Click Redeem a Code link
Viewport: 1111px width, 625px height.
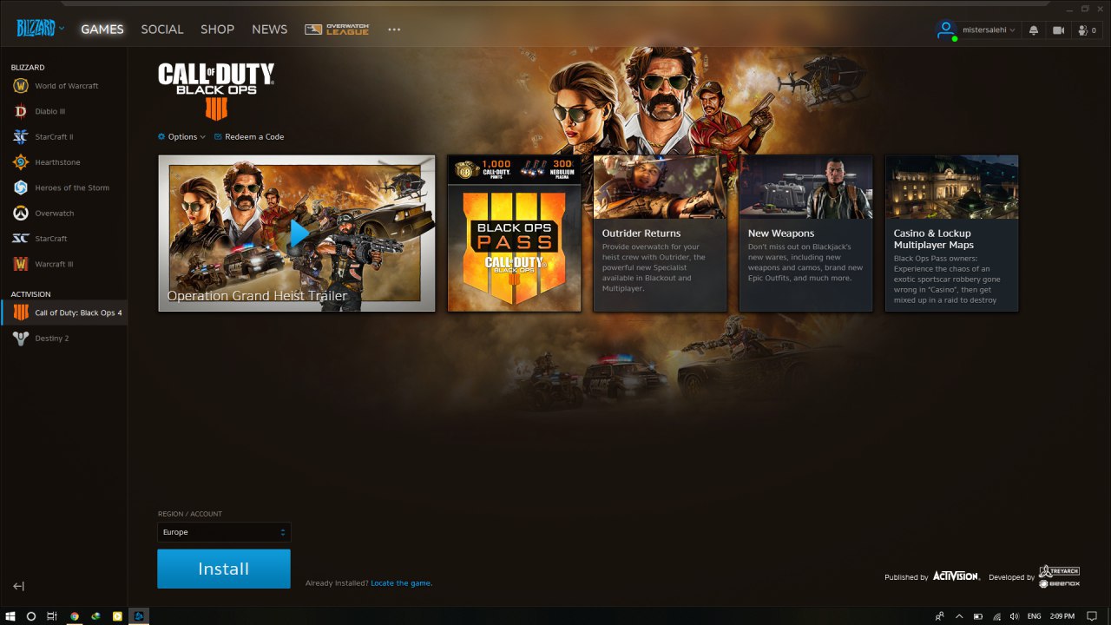(x=249, y=136)
